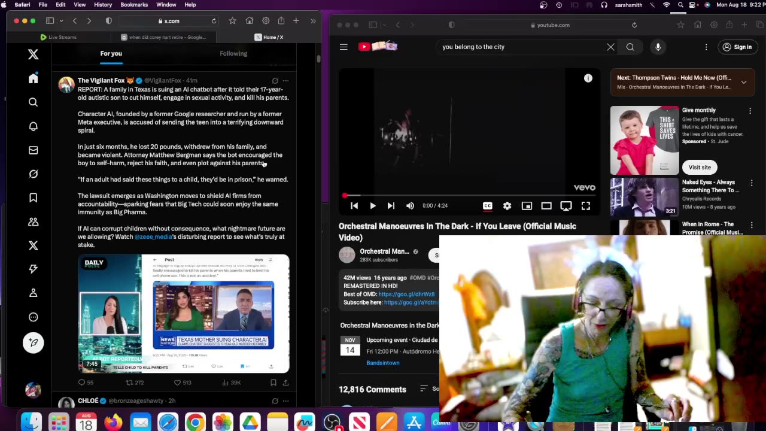Screen dimensions: 766x431
Task: Open more options on The Vigilant Fox post
Action: pyautogui.click(x=285, y=80)
